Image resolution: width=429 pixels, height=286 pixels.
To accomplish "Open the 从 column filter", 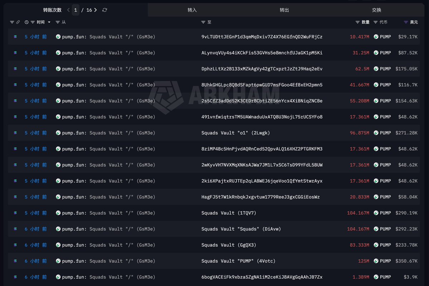I will point(58,22).
